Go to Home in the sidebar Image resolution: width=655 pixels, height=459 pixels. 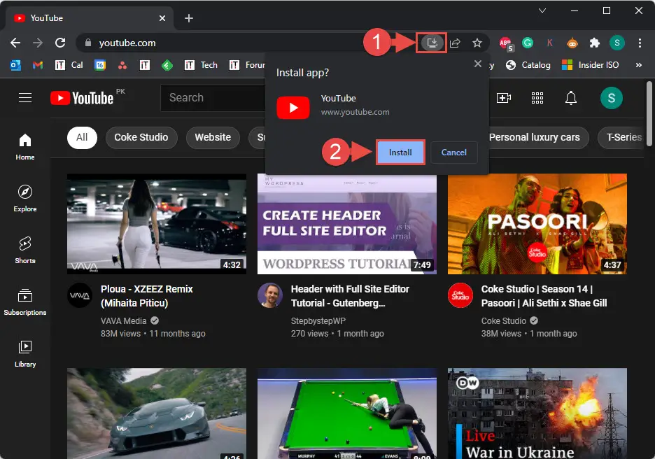25,147
